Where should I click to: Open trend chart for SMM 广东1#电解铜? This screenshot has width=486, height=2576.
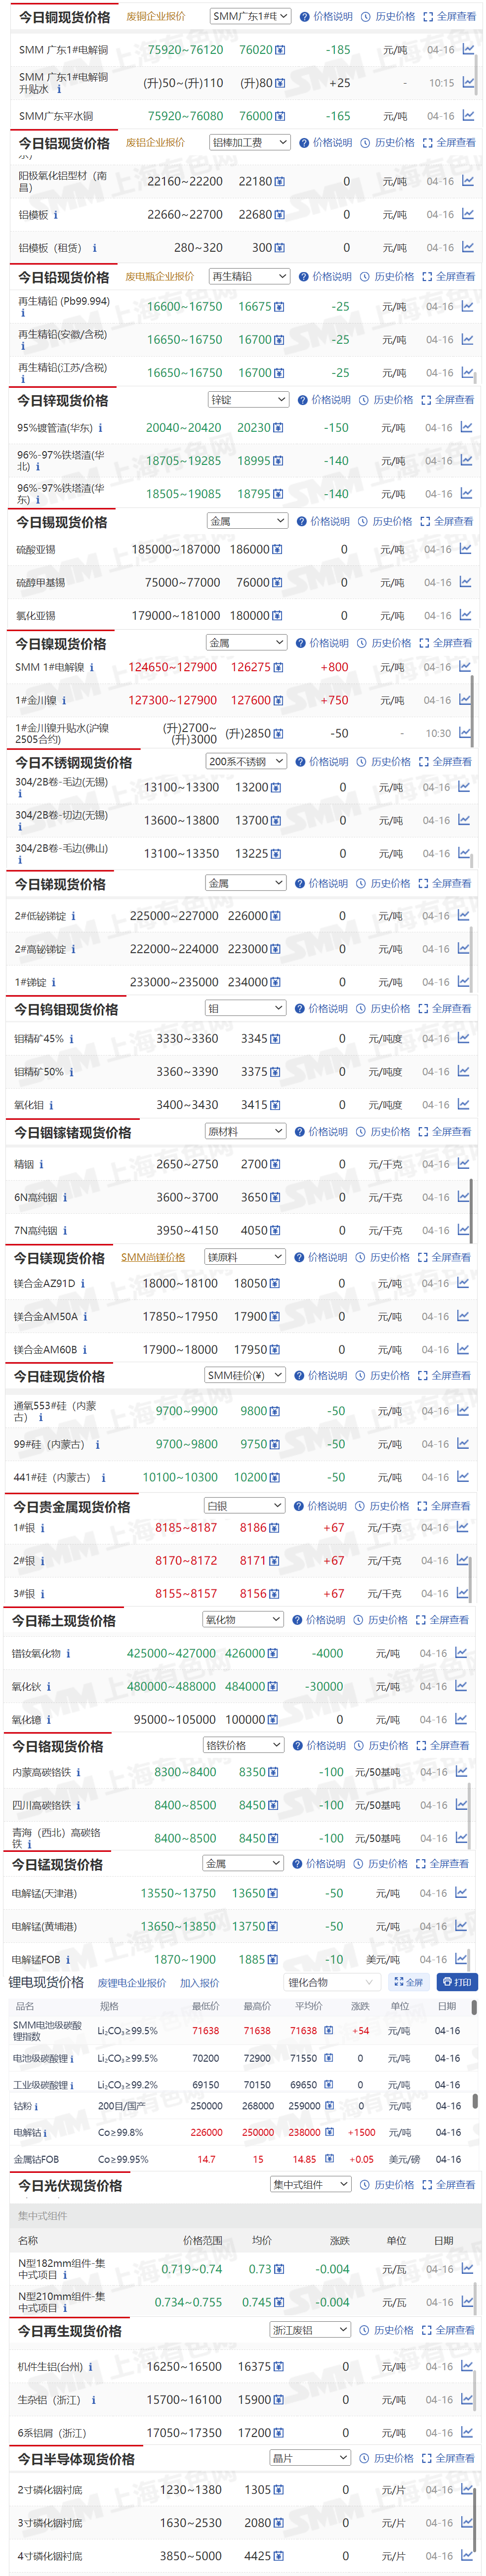click(x=468, y=49)
